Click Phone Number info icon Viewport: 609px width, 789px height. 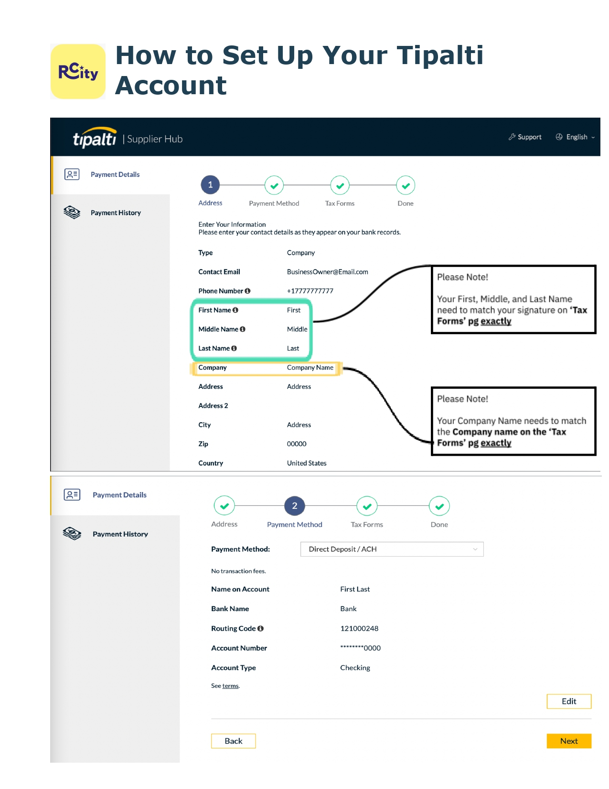(x=247, y=291)
